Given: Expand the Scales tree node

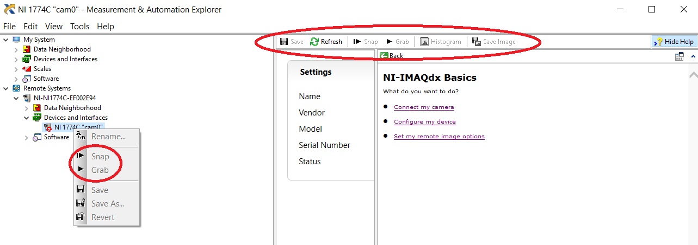Looking at the screenshot, I should 16,69.
